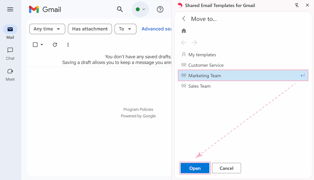The width and height of the screenshot is (314, 180).
Task: Open Meet in the Gmail sidebar
Action: pyautogui.click(x=10, y=75)
